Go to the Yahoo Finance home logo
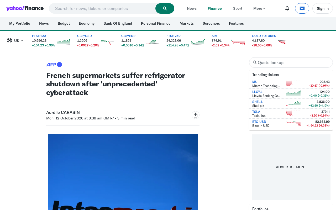 click(25, 8)
